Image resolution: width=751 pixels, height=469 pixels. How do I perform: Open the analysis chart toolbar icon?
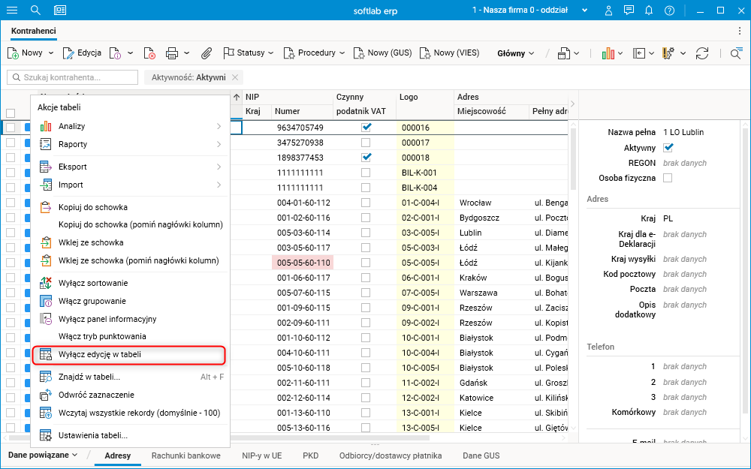tap(608, 53)
